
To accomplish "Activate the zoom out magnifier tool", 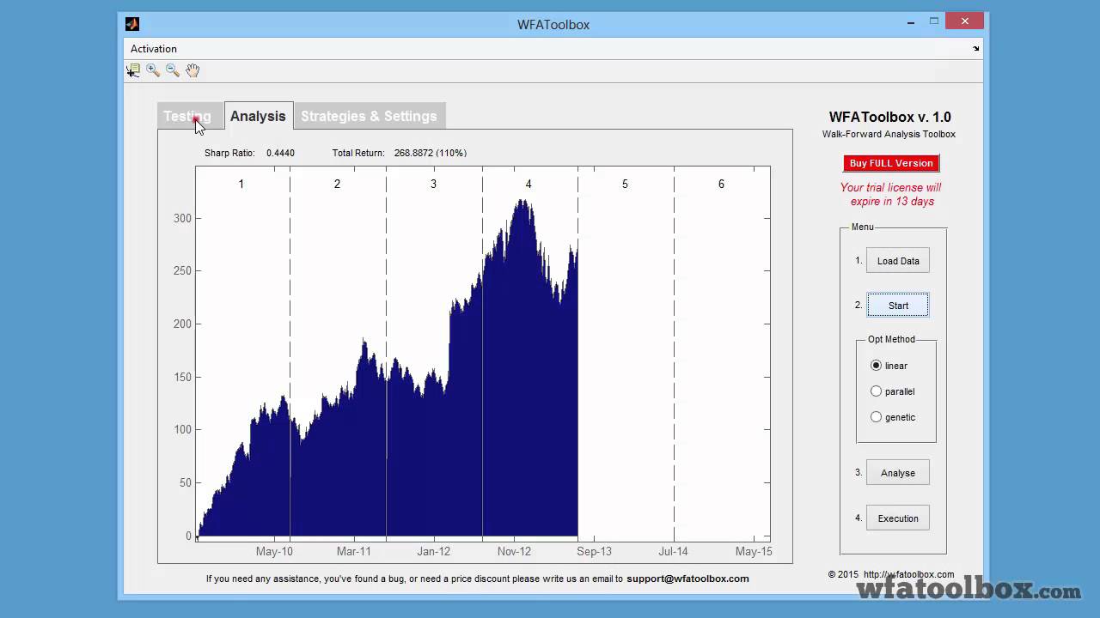I will [x=173, y=70].
